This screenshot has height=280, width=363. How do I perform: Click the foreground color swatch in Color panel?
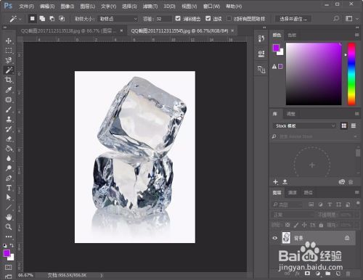(x=276, y=48)
